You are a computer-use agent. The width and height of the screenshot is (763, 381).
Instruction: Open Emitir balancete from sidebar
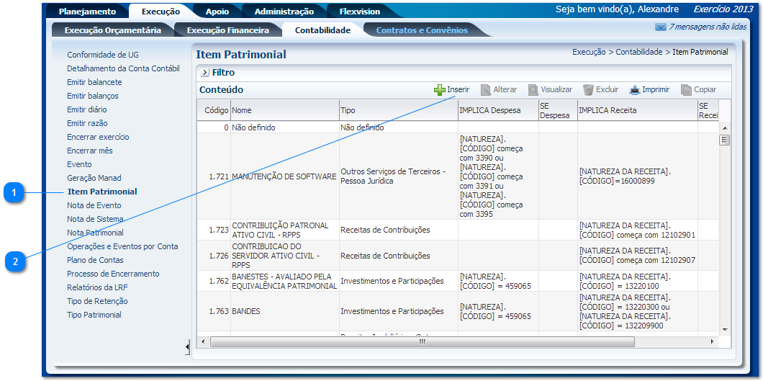(x=94, y=82)
